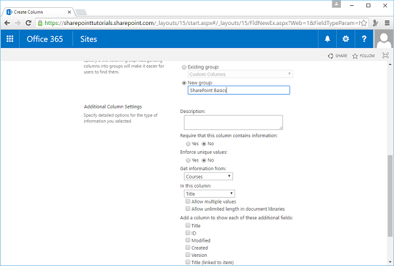This screenshot has height=266, width=394.
Task: Open the Get information from dropdown
Action: [208, 176]
